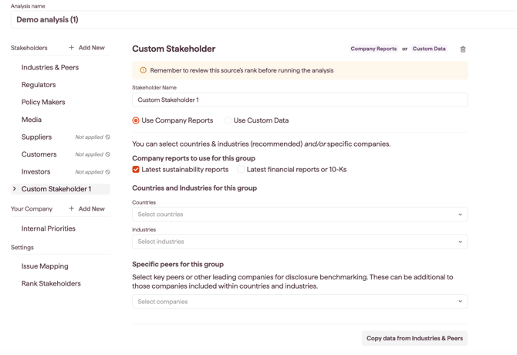517x355 pixels.
Task: Click the Not applied label beside Customers
Action: point(89,154)
